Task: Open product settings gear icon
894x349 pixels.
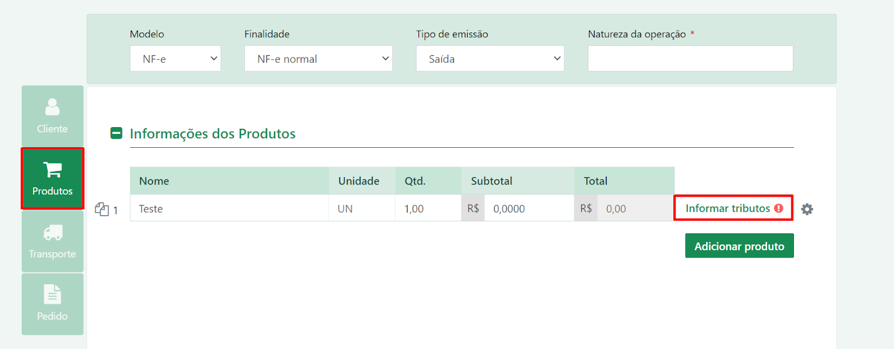Action: (807, 209)
